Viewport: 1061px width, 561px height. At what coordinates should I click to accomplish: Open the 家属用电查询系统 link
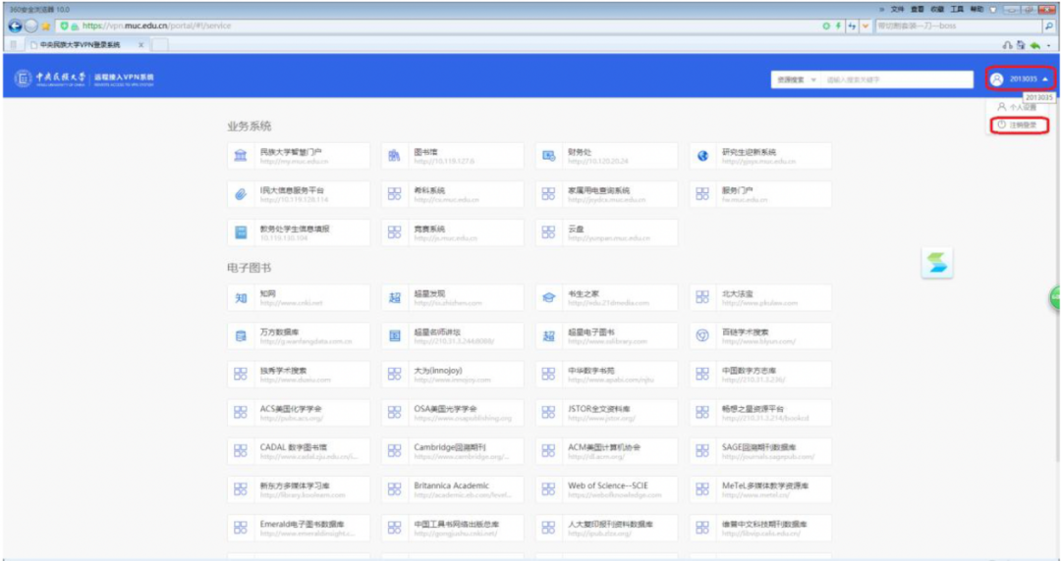(606, 194)
